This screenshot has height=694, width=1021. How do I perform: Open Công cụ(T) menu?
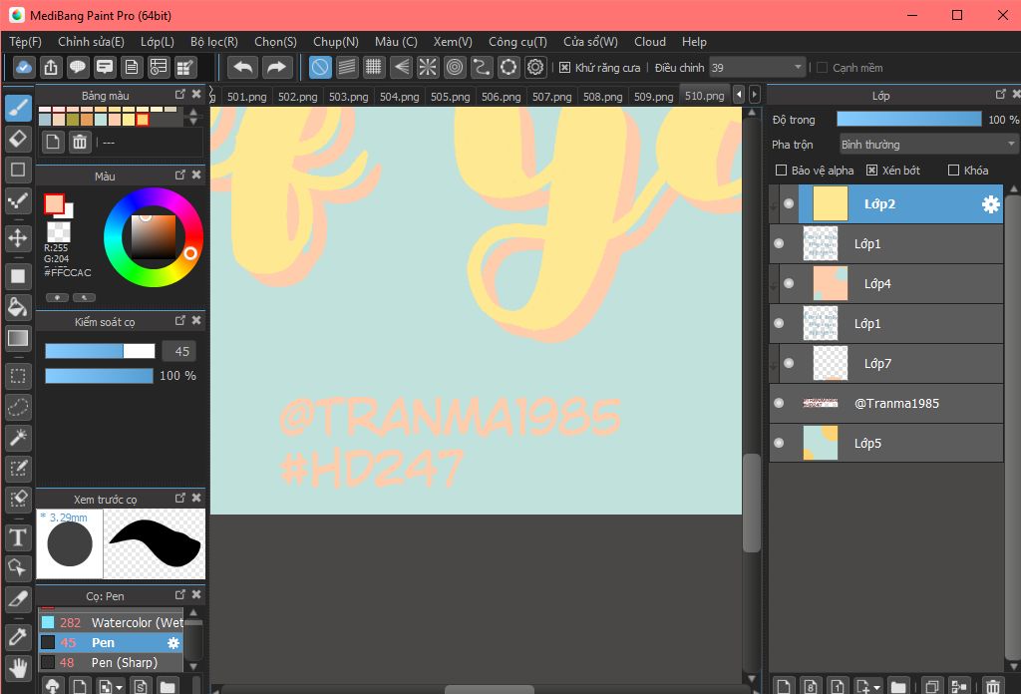coord(517,42)
